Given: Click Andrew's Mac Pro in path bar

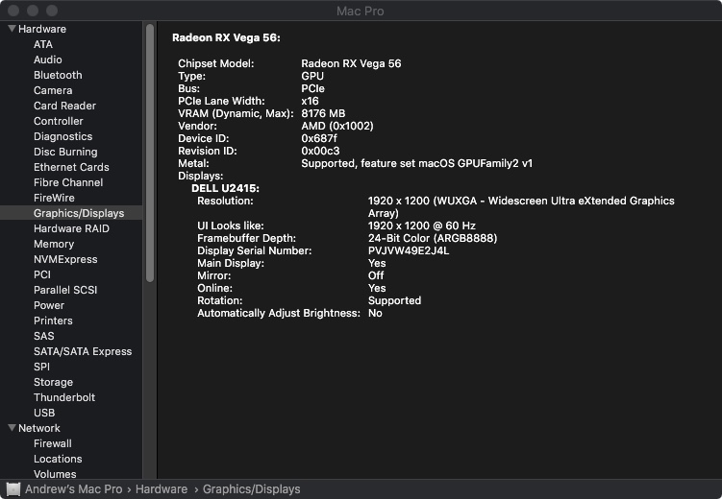Looking at the screenshot, I should coord(74,489).
